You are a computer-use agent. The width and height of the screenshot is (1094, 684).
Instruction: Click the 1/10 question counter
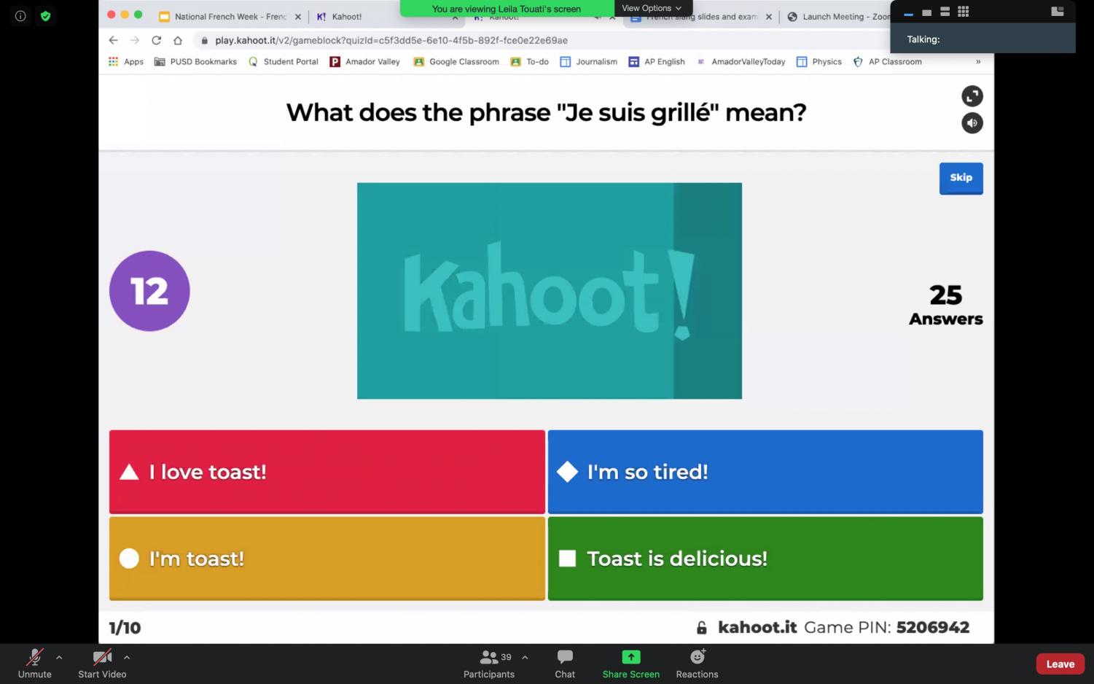click(125, 628)
